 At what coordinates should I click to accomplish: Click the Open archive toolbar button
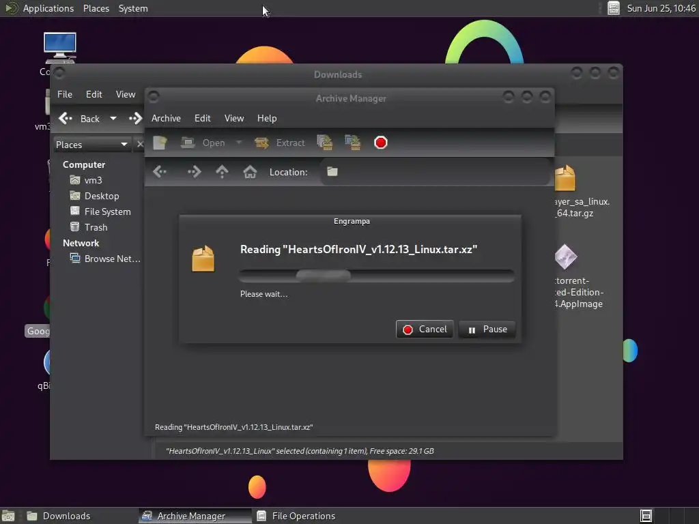(x=203, y=143)
